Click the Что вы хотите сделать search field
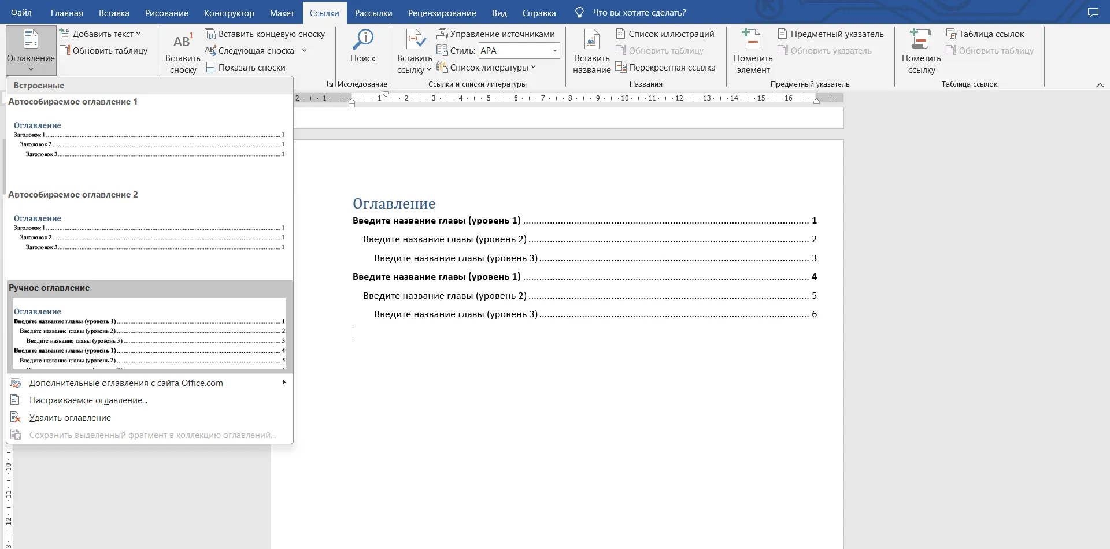 [x=639, y=13]
